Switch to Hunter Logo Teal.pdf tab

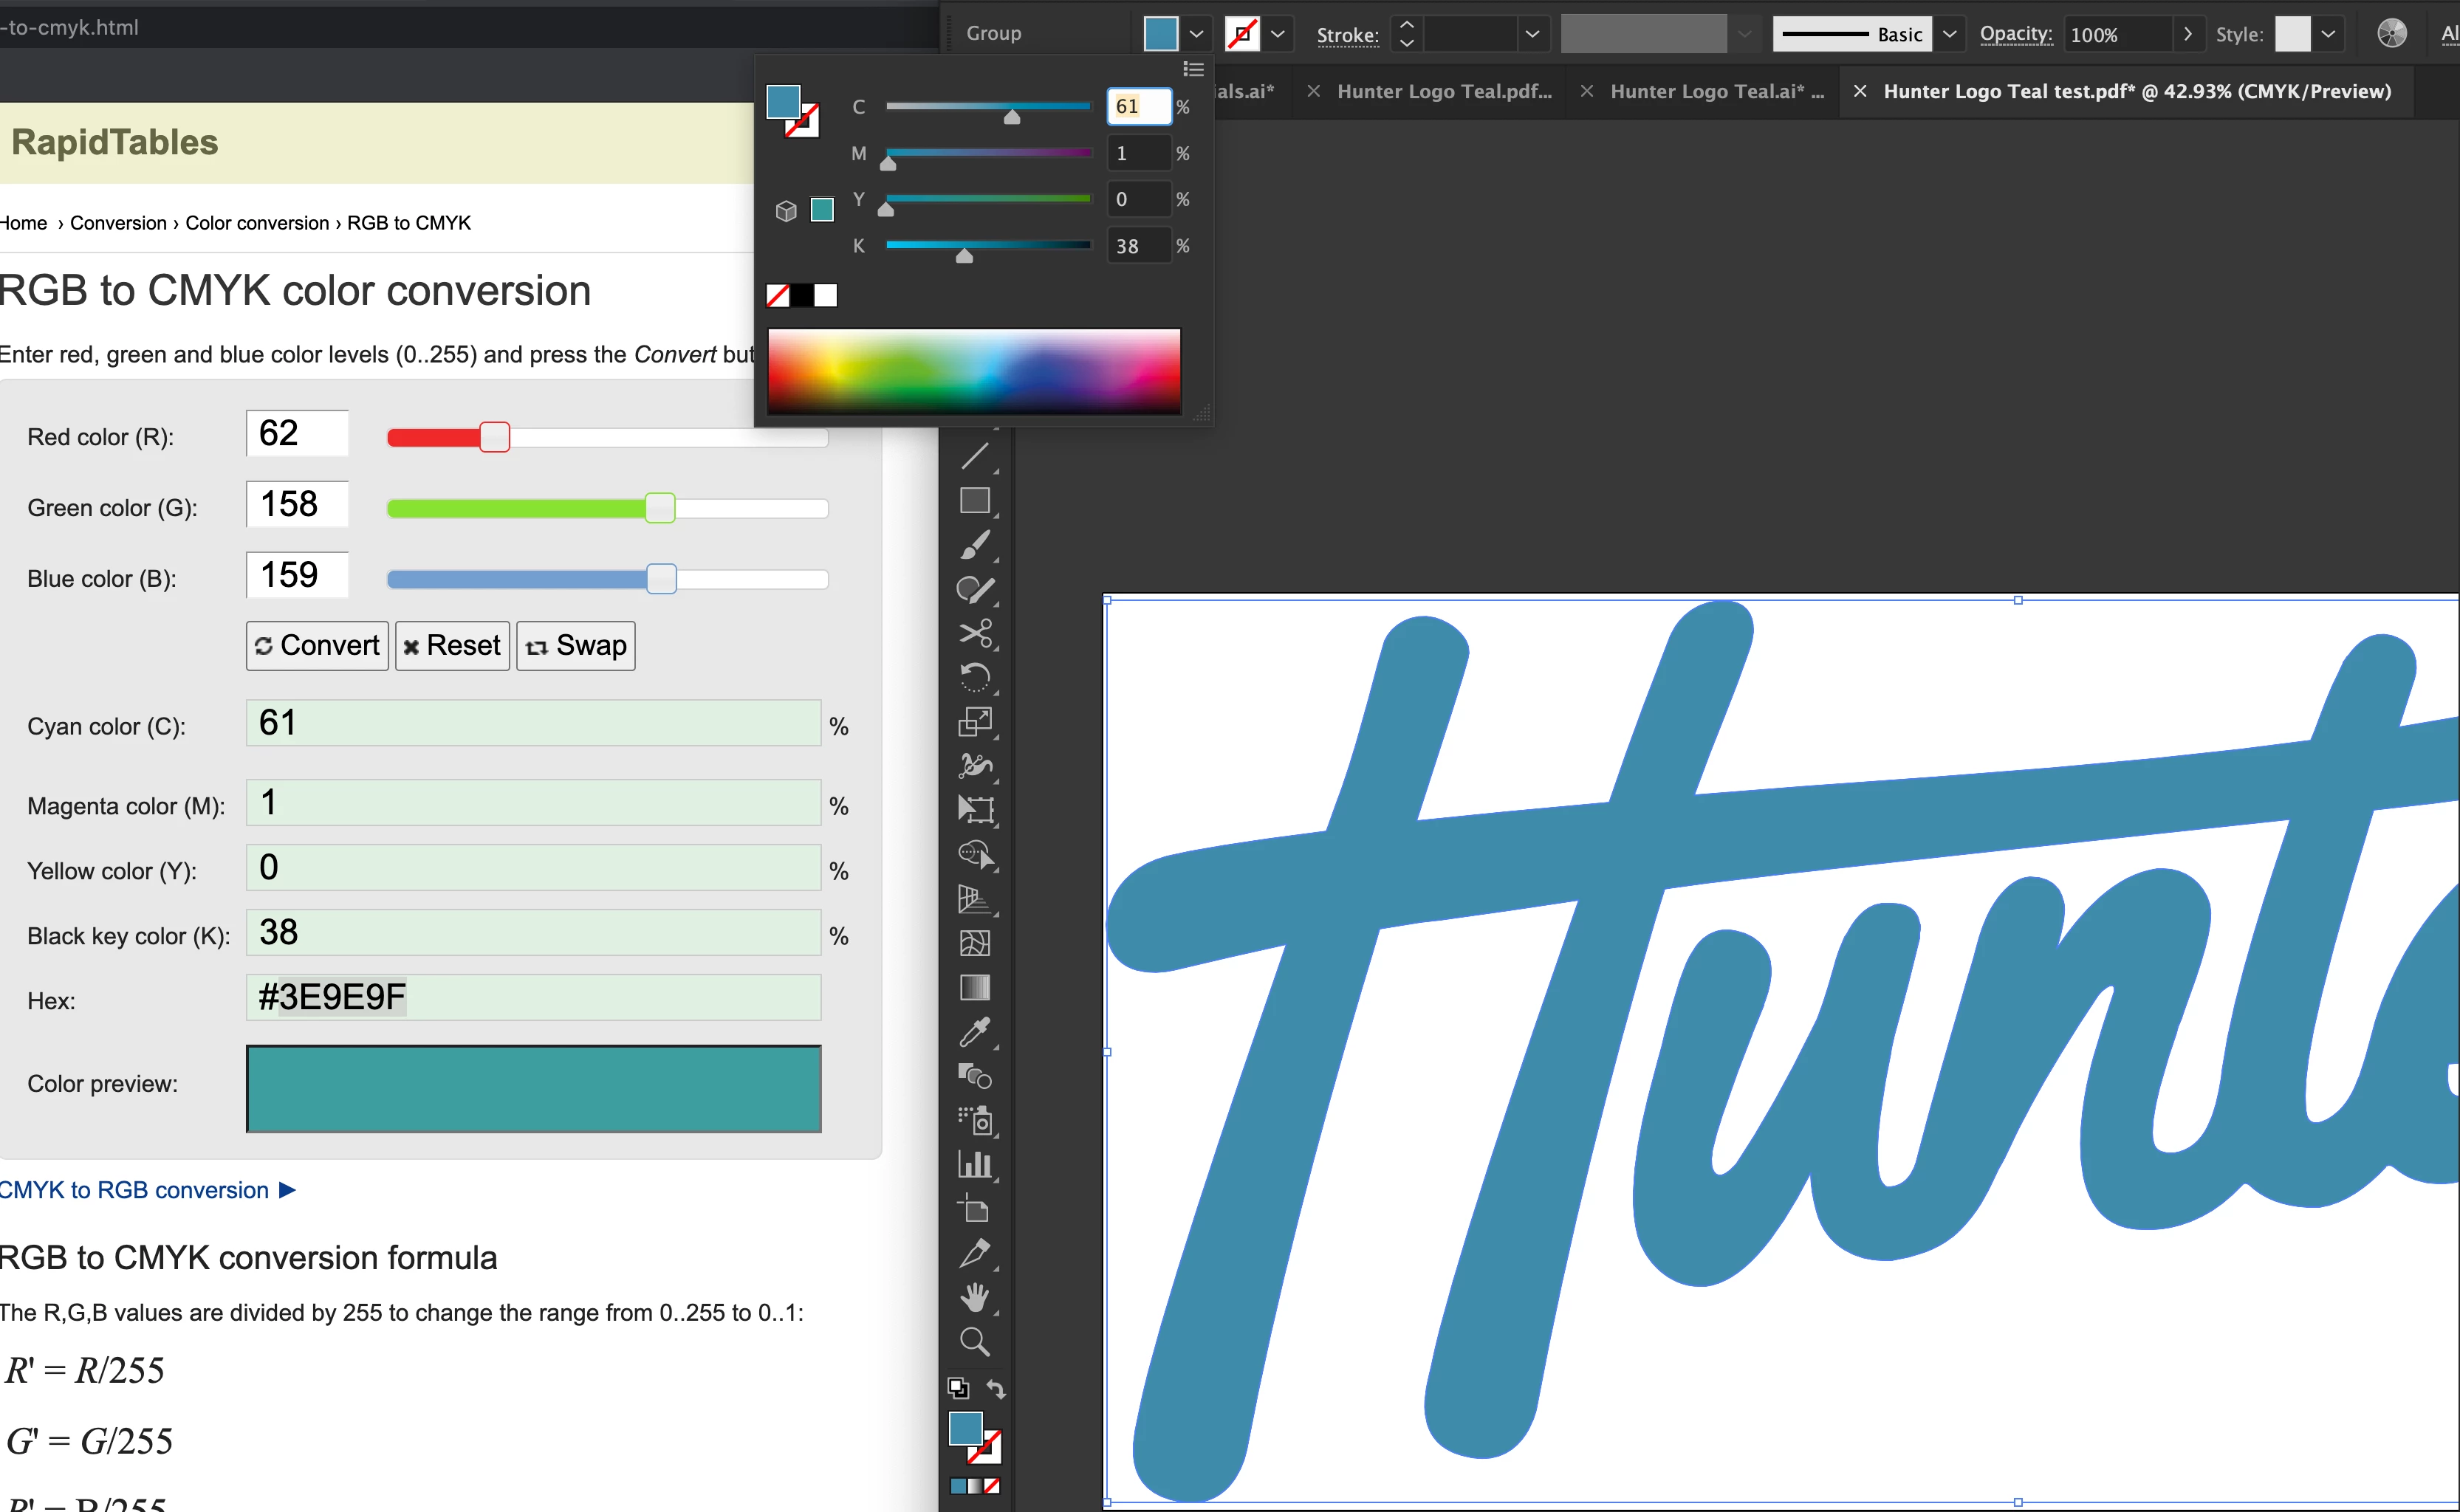tap(1443, 91)
